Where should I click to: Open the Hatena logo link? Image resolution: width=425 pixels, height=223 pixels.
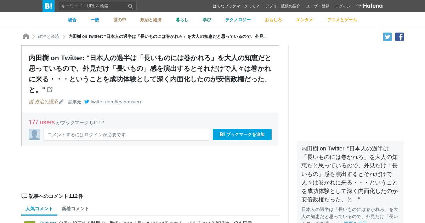coord(369,6)
